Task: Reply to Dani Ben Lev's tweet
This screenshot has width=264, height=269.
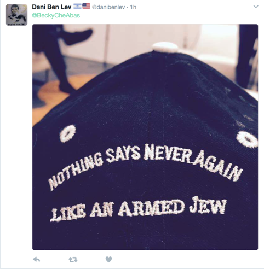Action: (37, 259)
